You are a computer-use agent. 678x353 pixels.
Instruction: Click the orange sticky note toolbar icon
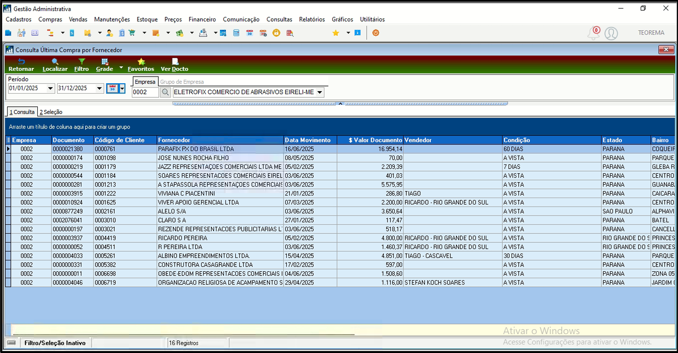pyautogui.click(x=155, y=33)
